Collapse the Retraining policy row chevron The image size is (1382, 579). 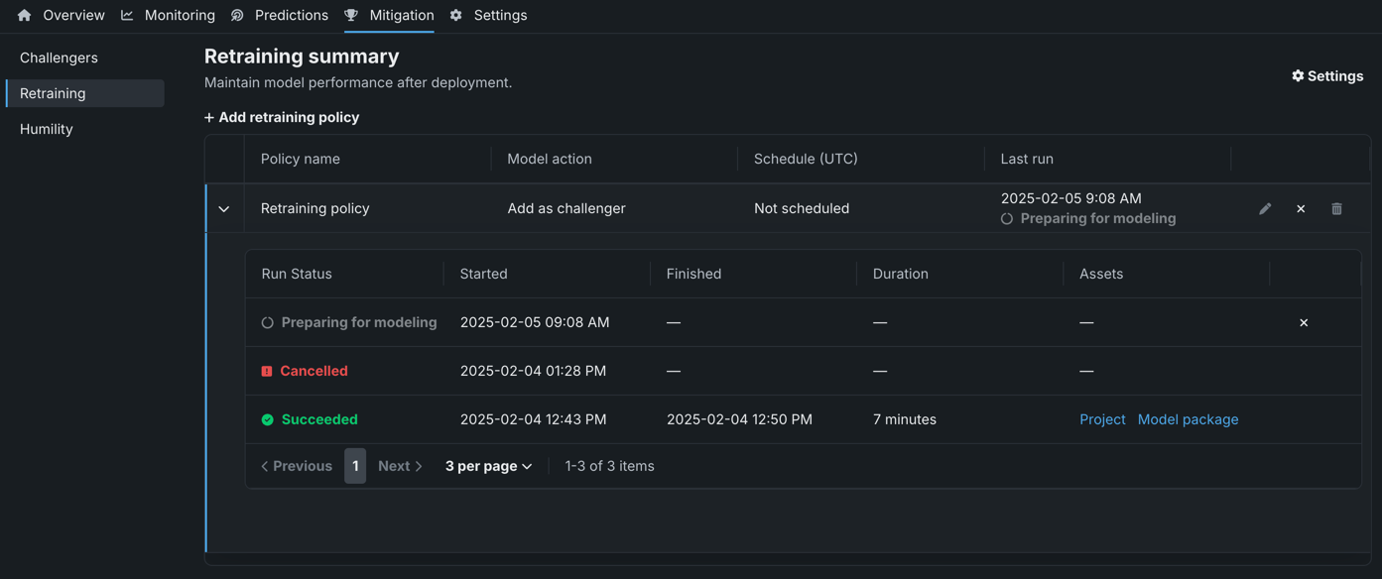point(224,209)
